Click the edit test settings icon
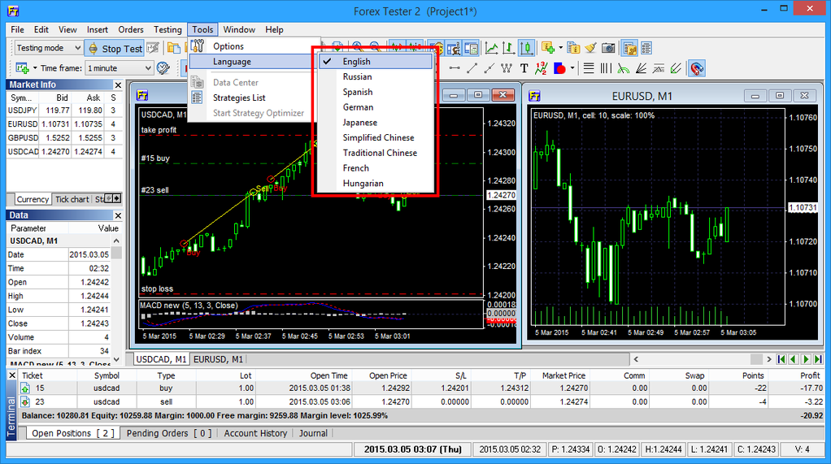The height and width of the screenshot is (464, 831). (x=153, y=48)
